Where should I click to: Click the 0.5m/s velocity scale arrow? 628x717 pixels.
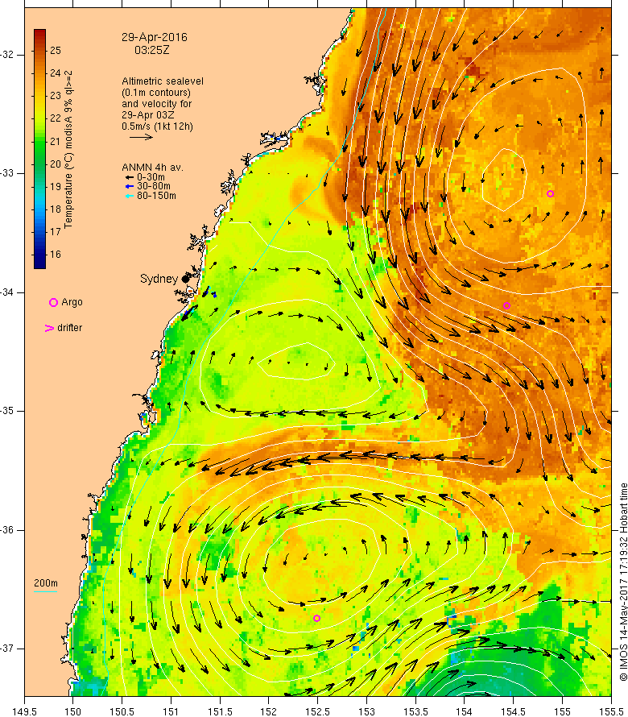coord(141,137)
